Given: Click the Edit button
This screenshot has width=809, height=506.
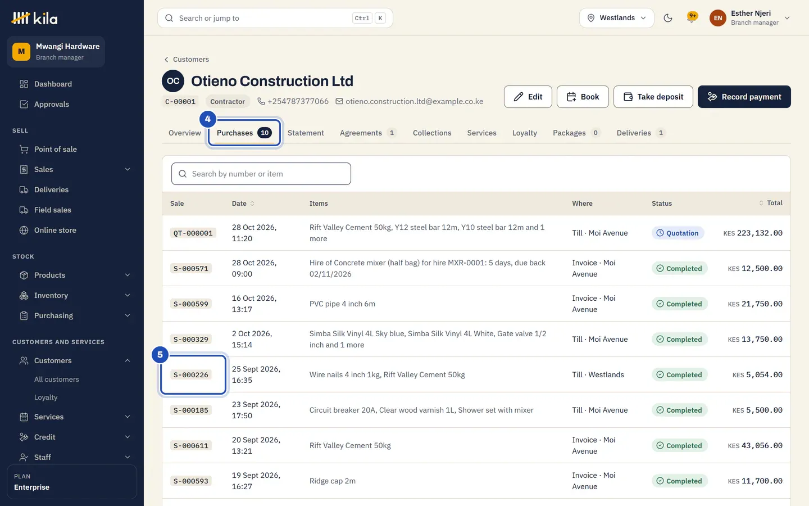Looking at the screenshot, I should pyautogui.click(x=528, y=97).
